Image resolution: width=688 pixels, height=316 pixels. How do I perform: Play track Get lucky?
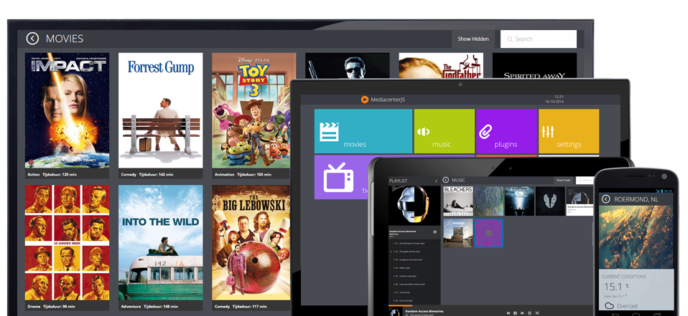(414, 301)
